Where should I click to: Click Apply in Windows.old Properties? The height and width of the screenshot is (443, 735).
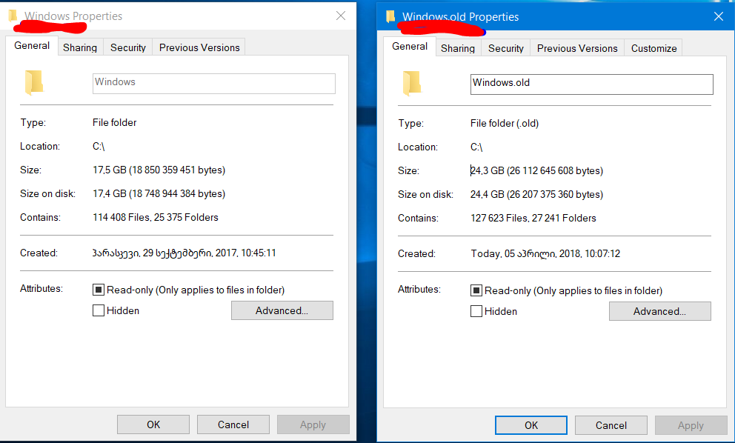pyautogui.click(x=691, y=425)
